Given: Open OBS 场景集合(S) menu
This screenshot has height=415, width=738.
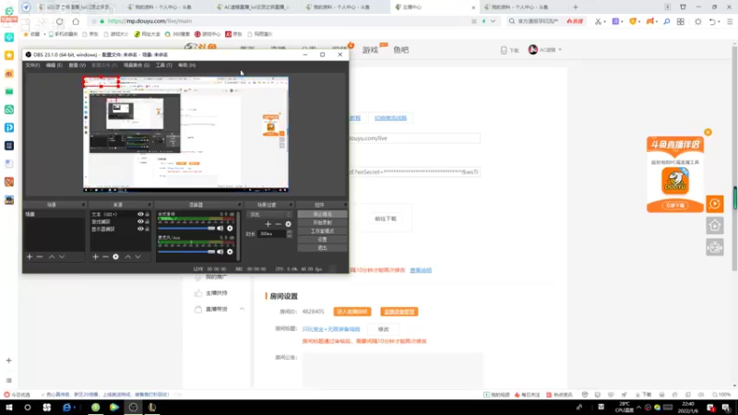Looking at the screenshot, I should tap(137, 65).
